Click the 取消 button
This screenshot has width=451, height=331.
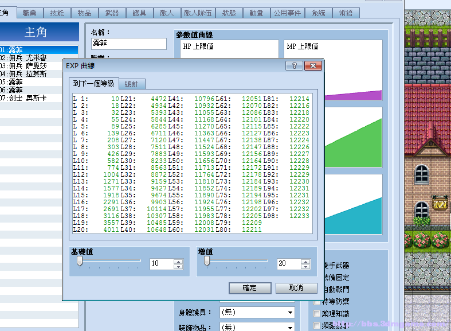(x=296, y=288)
